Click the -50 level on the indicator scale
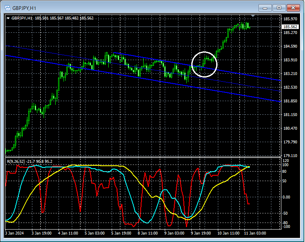Screen dimensions: 305x242 [285, 213]
